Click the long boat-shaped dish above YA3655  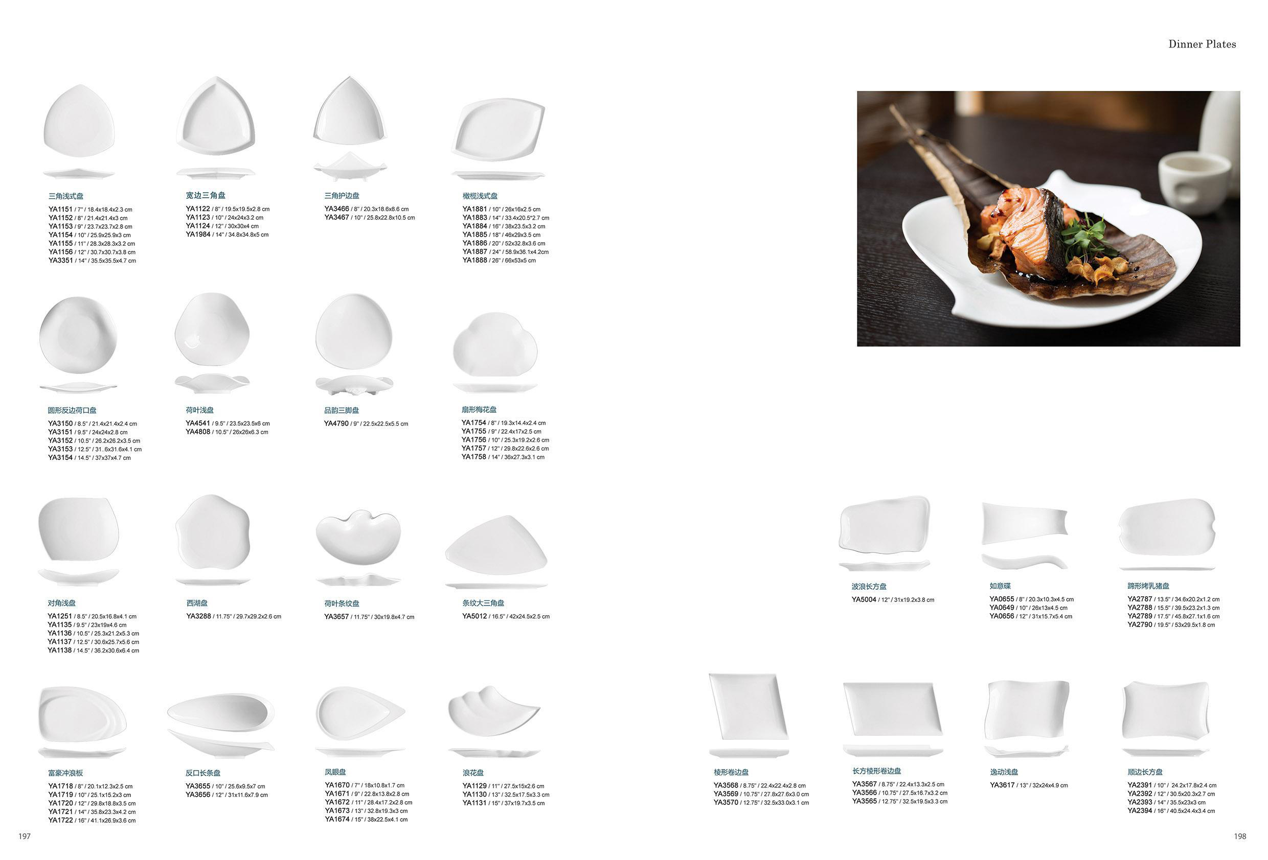click(x=220, y=712)
